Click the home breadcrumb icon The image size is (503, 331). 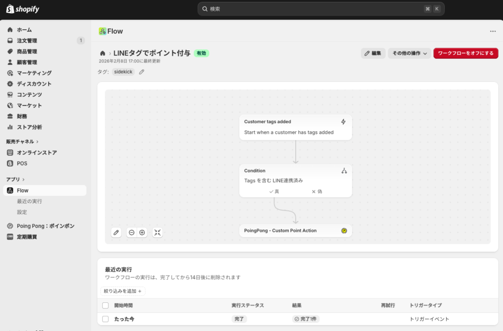click(x=103, y=53)
